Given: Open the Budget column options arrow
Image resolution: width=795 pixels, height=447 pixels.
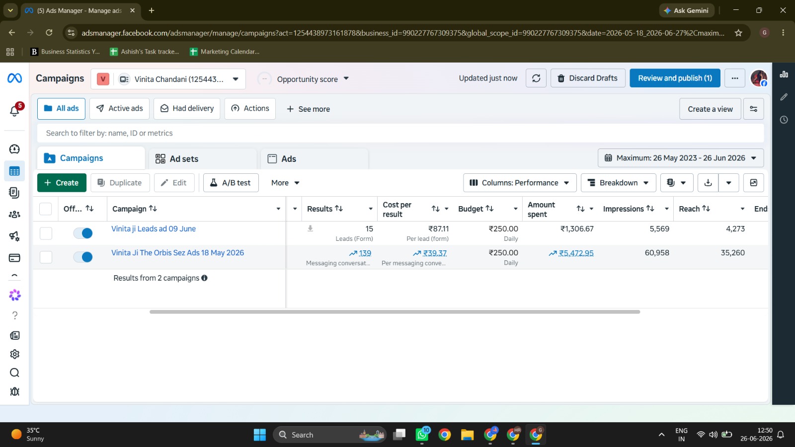Looking at the screenshot, I should click(x=516, y=209).
